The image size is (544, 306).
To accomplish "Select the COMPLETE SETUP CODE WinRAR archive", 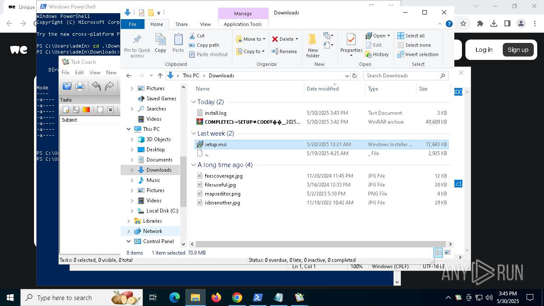I will [x=322, y=122].
